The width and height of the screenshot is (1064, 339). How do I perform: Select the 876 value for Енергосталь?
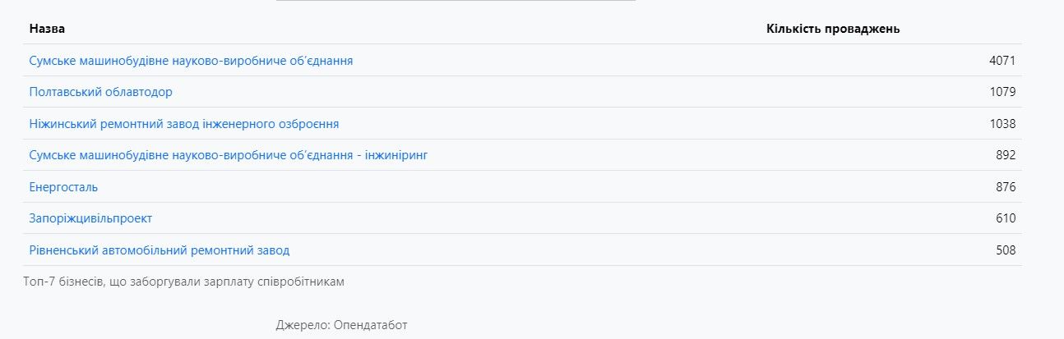click(x=1006, y=187)
